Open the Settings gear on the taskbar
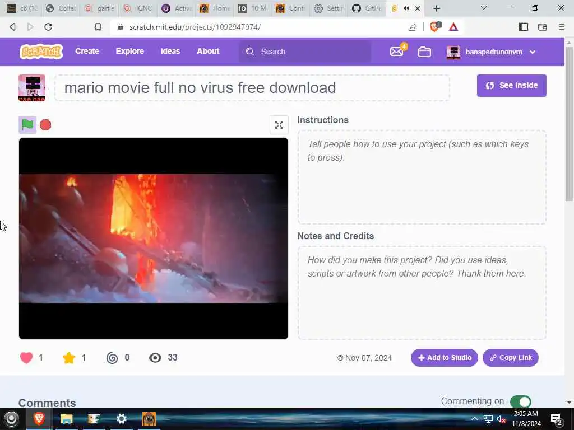This screenshot has width=574, height=430. (x=121, y=419)
